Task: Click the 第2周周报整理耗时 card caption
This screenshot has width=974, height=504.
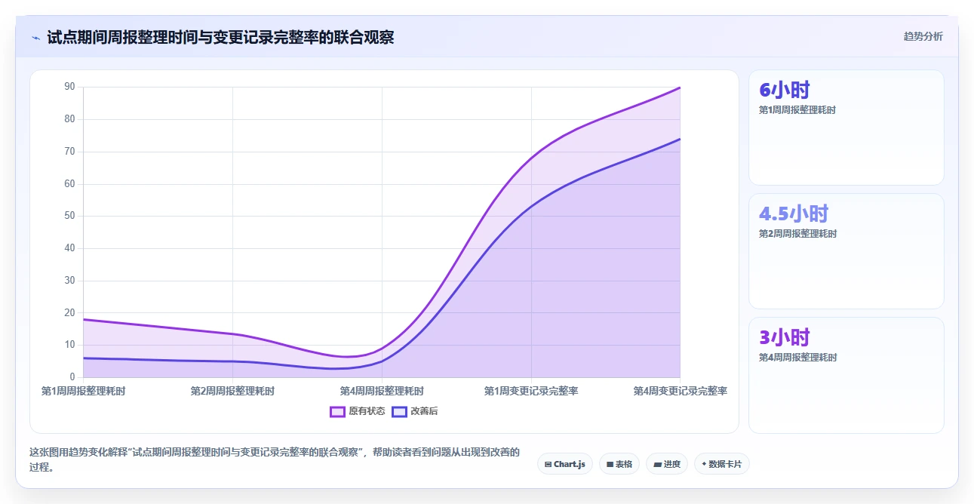Action: click(x=797, y=234)
